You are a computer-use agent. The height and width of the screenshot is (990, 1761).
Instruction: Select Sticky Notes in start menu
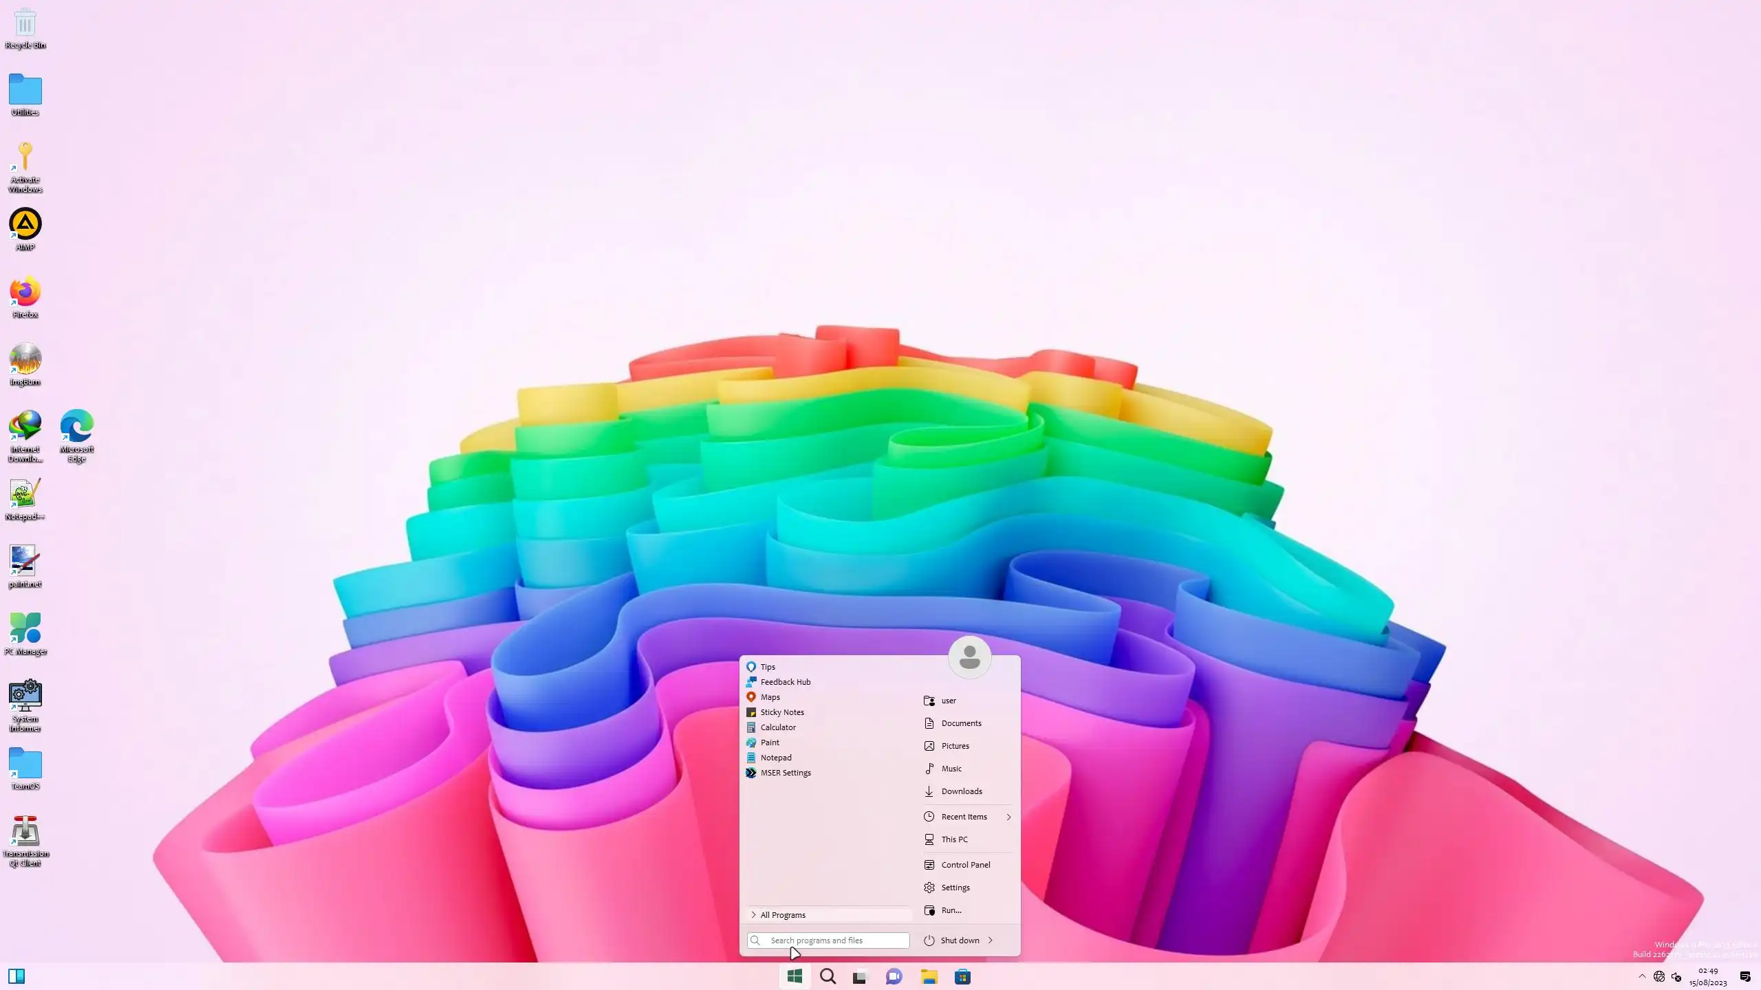point(781,712)
